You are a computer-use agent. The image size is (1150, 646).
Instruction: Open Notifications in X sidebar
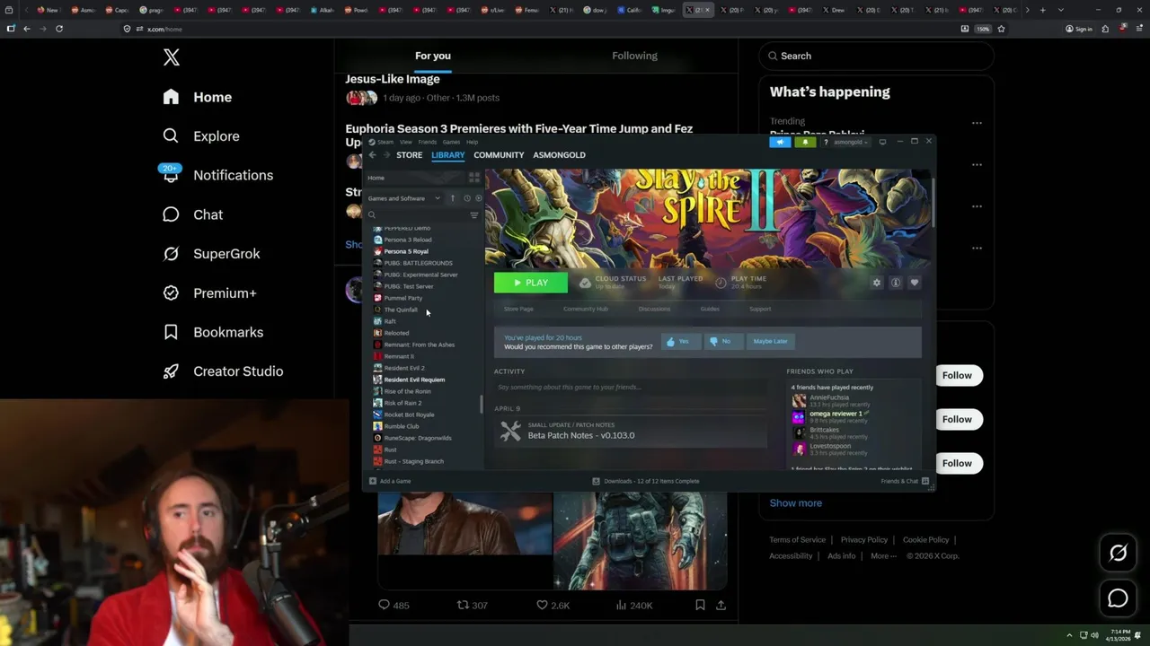(x=217, y=175)
